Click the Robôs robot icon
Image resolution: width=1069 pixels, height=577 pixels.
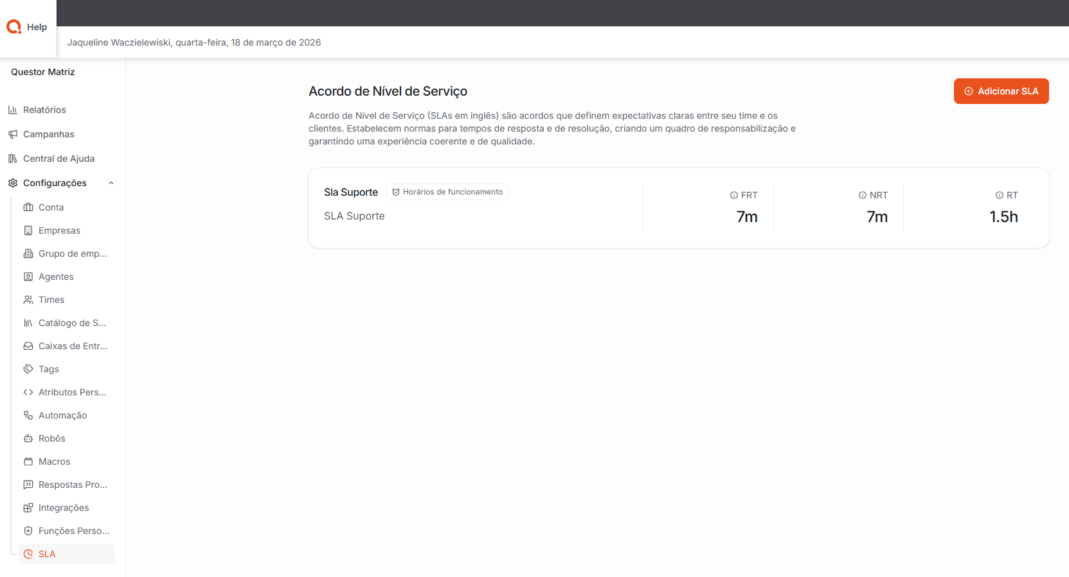pyautogui.click(x=28, y=438)
